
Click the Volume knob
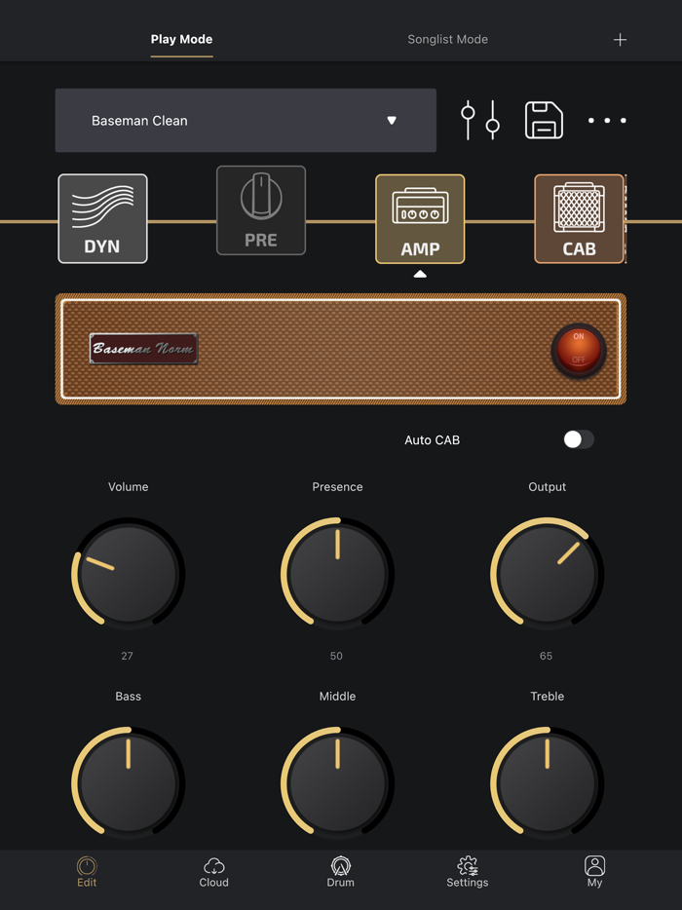pos(129,574)
